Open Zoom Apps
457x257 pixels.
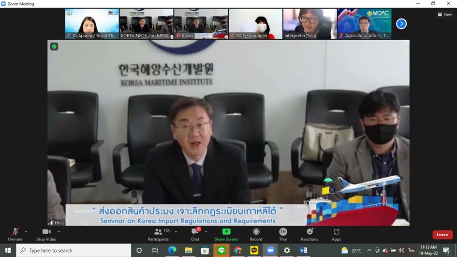coord(336,232)
